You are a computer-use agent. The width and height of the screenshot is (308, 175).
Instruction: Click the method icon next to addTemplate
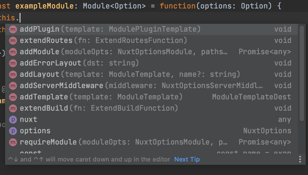(13, 97)
